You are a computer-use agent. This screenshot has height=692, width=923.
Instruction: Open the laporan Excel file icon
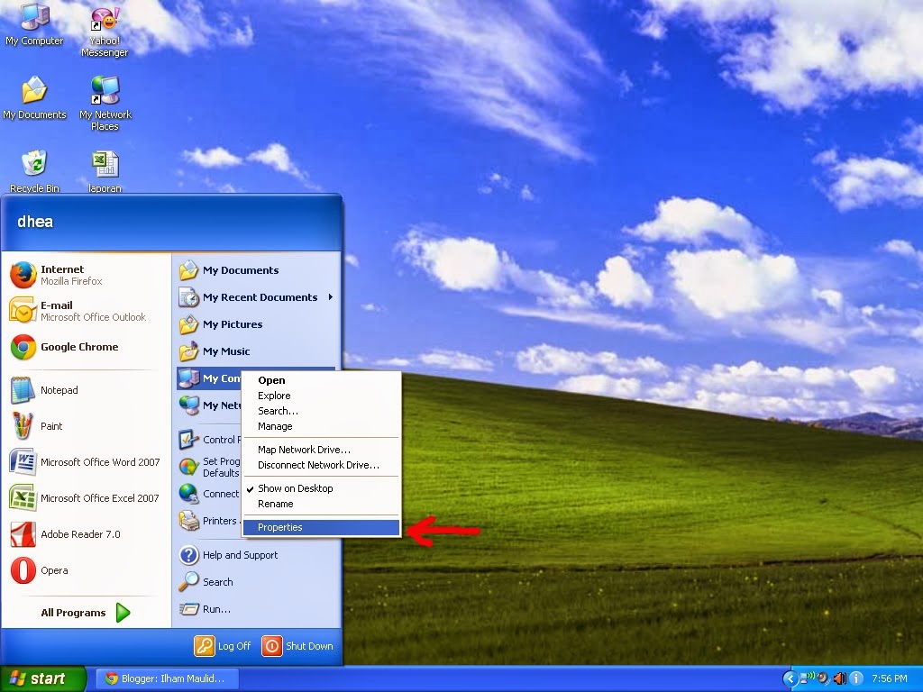(x=105, y=172)
